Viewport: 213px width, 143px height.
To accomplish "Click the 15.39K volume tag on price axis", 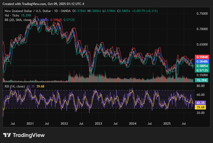I will [x=202, y=80].
